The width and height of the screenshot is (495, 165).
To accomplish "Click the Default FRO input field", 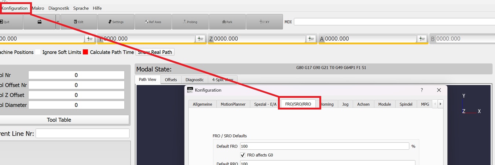I will (x=324, y=146).
